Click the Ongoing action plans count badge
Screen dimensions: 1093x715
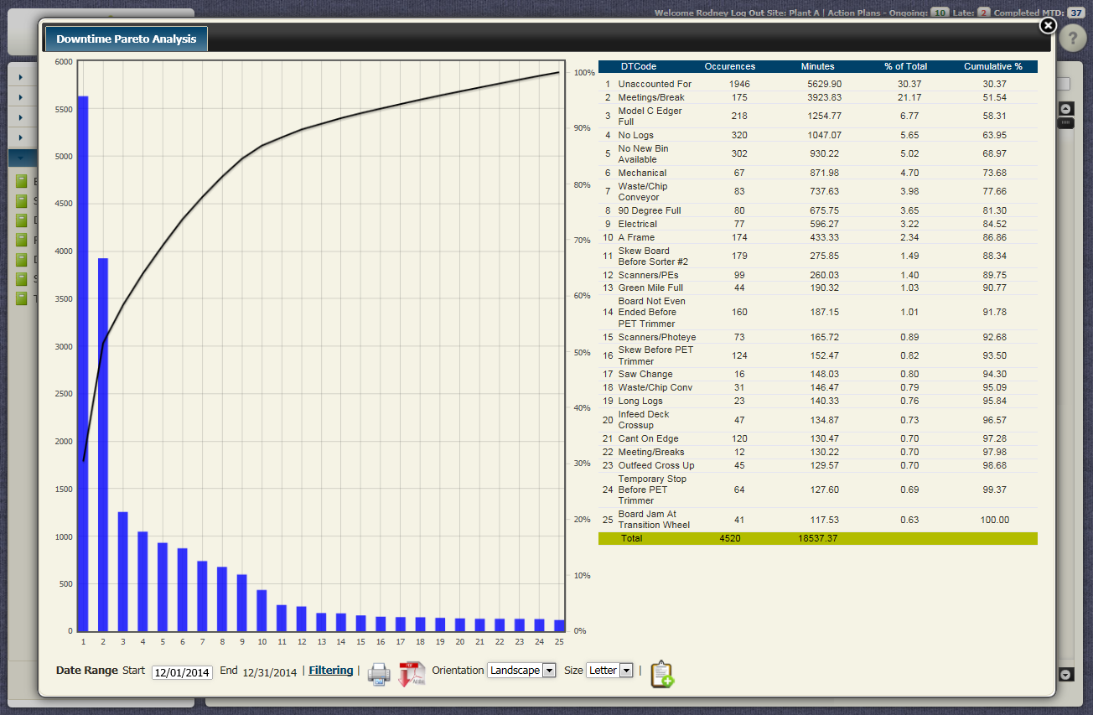pos(940,13)
